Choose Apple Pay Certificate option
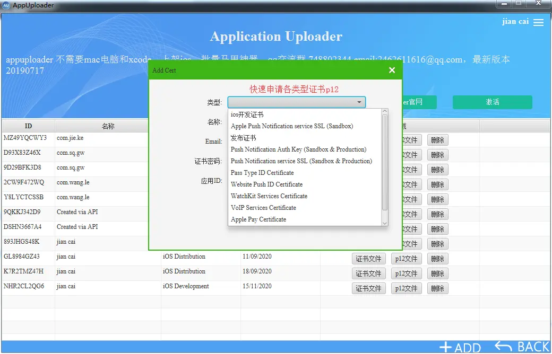Viewport: 552px width, 354px height. [305, 219]
